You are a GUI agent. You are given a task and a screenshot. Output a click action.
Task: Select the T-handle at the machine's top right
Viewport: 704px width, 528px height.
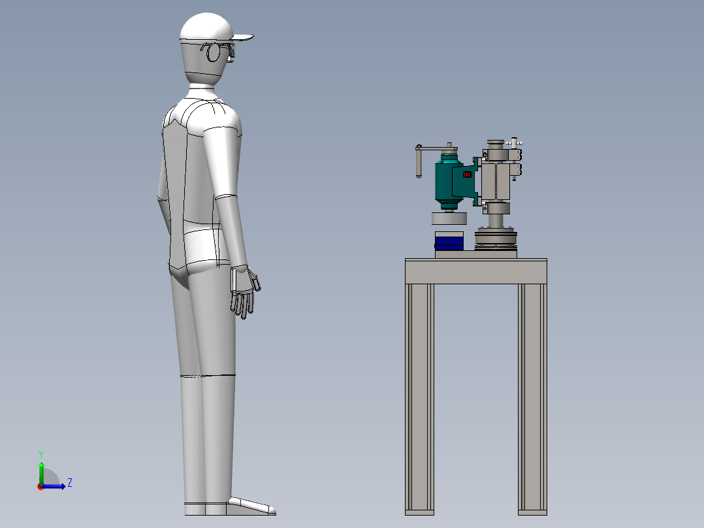click(x=514, y=143)
